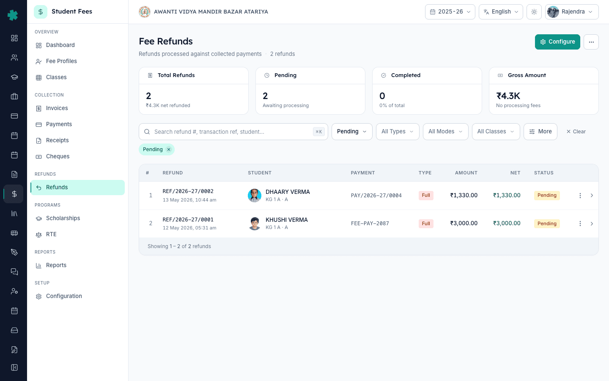Open Fee Profiles in the sidebar
Image resolution: width=609 pixels, height=381 pixels.
coord(77,61)
